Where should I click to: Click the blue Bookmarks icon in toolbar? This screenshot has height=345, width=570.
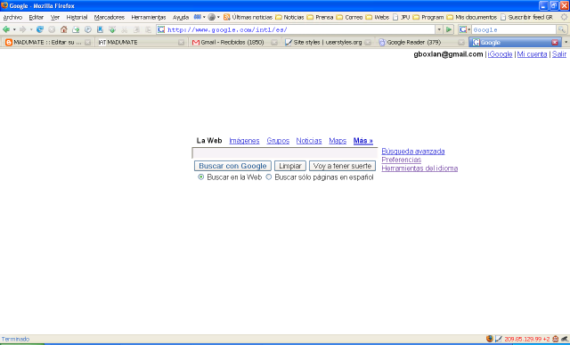tap(100, 29)
